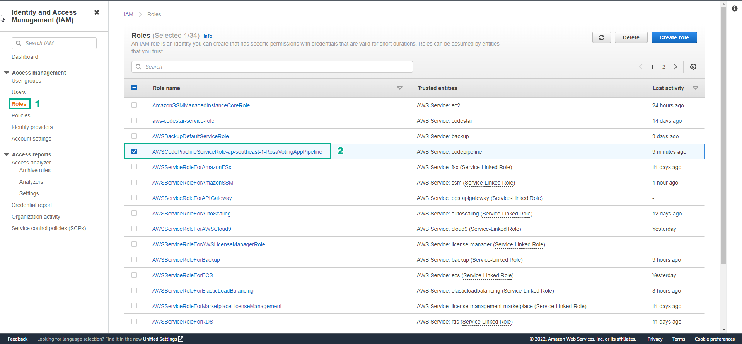Sort by Role name column arrow
Viewport: 742px width, 344px height.
(399, 88)
